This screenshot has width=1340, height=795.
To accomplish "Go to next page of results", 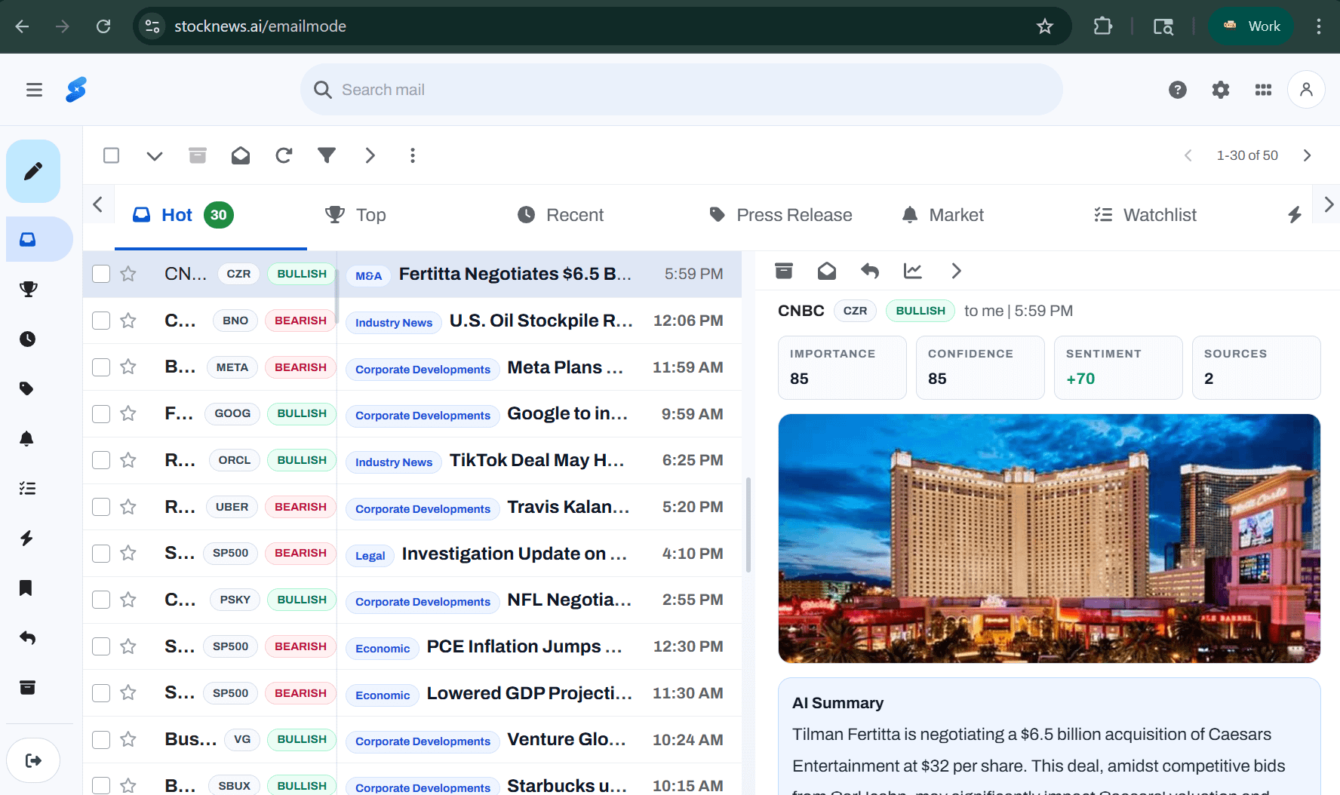I will [x=1307, y=155].
